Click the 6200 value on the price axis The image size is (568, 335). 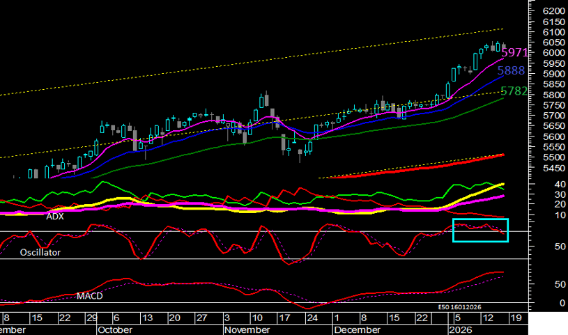point(550,12)
